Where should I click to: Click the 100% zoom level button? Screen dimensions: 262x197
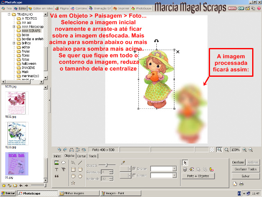pyautogui.click(x=235, y=149)
